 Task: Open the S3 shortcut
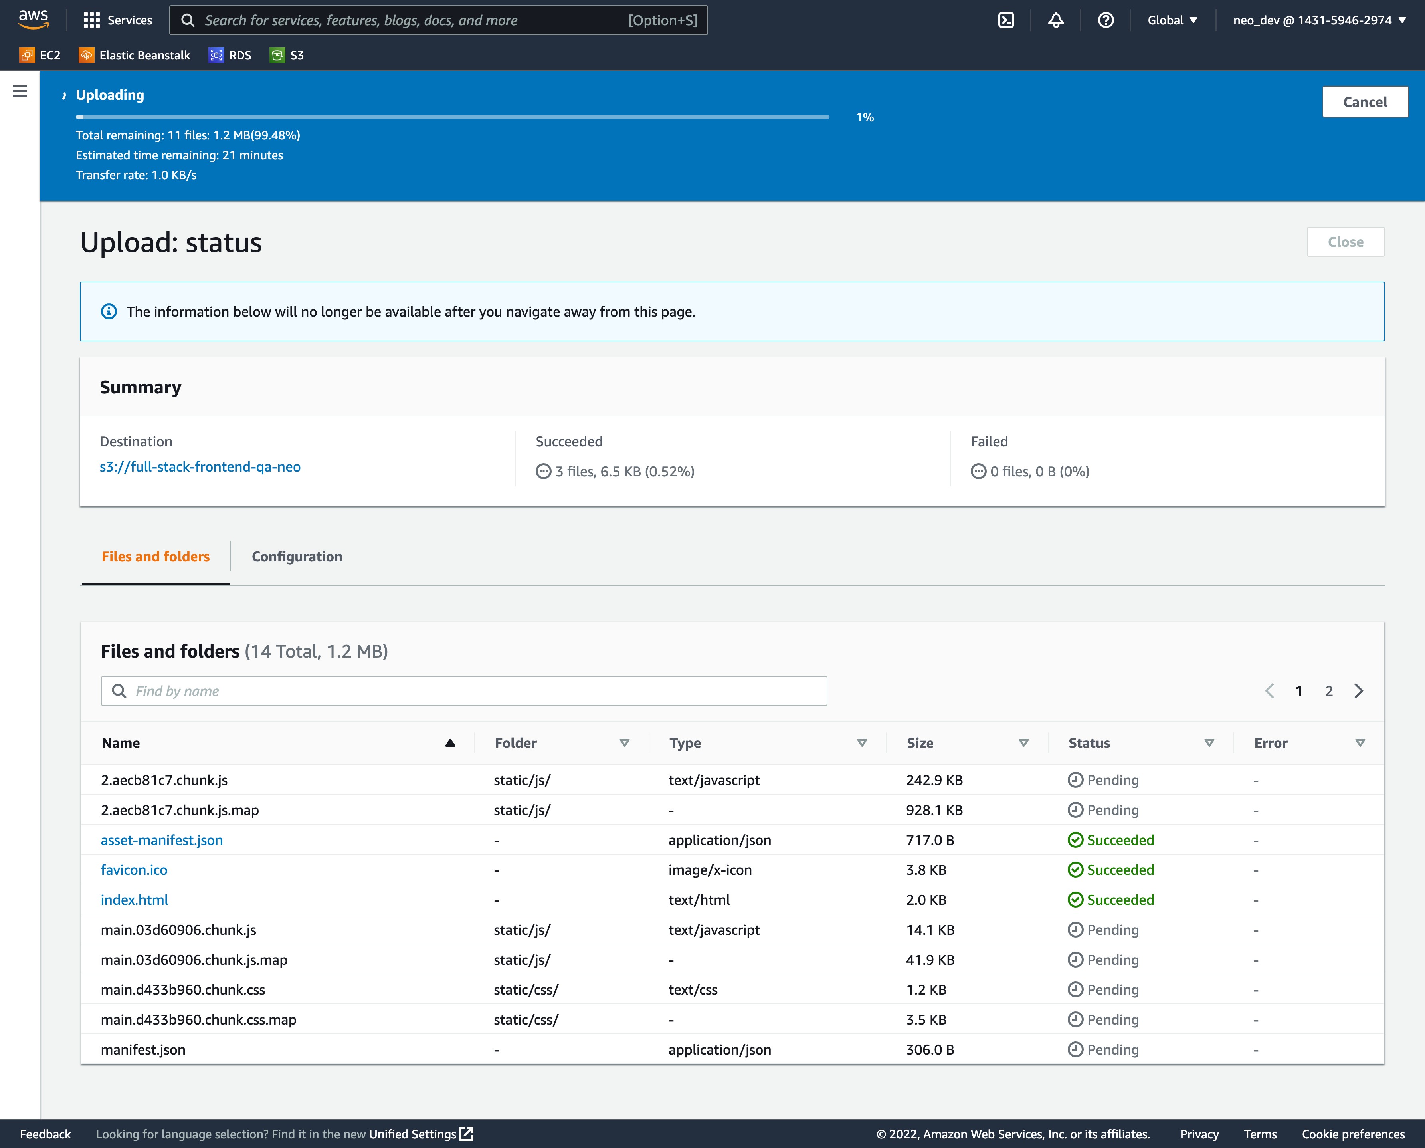[287, 56]
